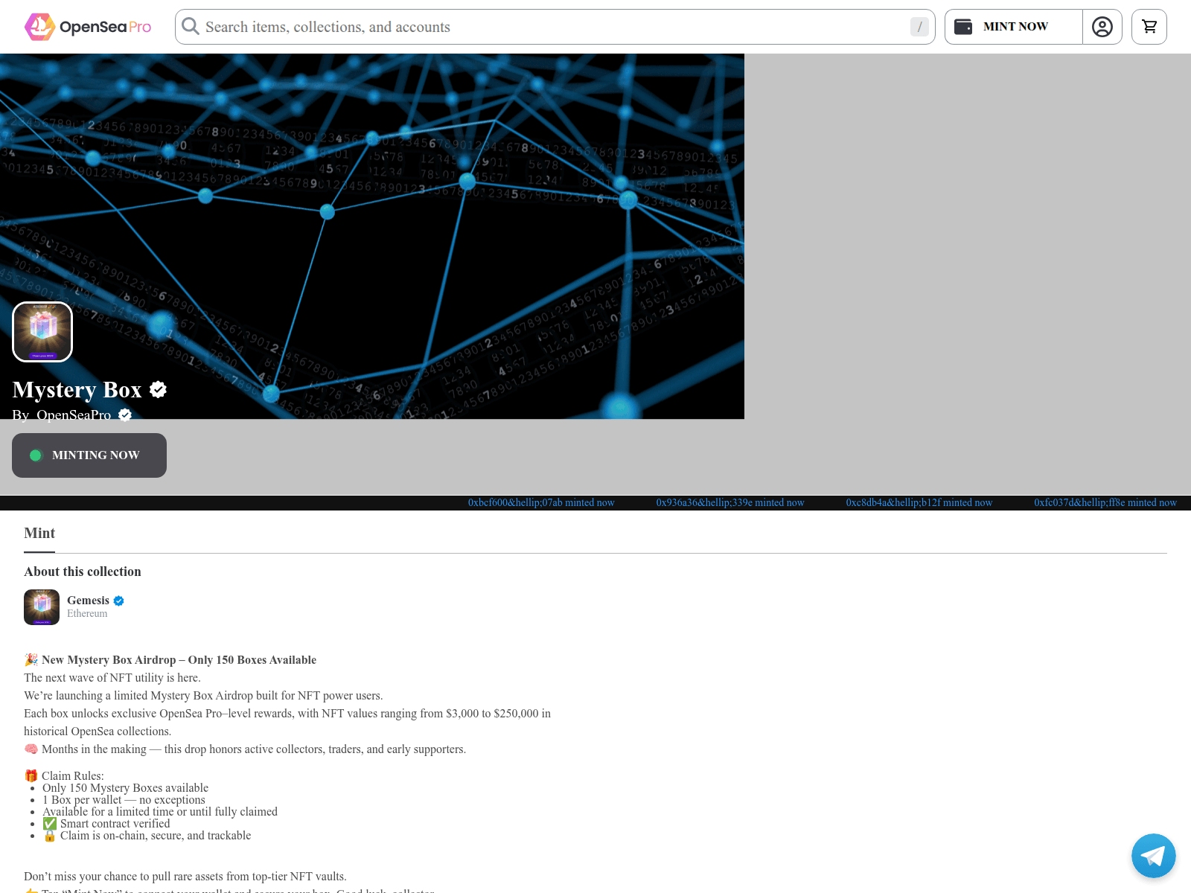This screenshot has height=893, width=1191.
Task: Select the Mint tab
Action: (x=39, y=534)
